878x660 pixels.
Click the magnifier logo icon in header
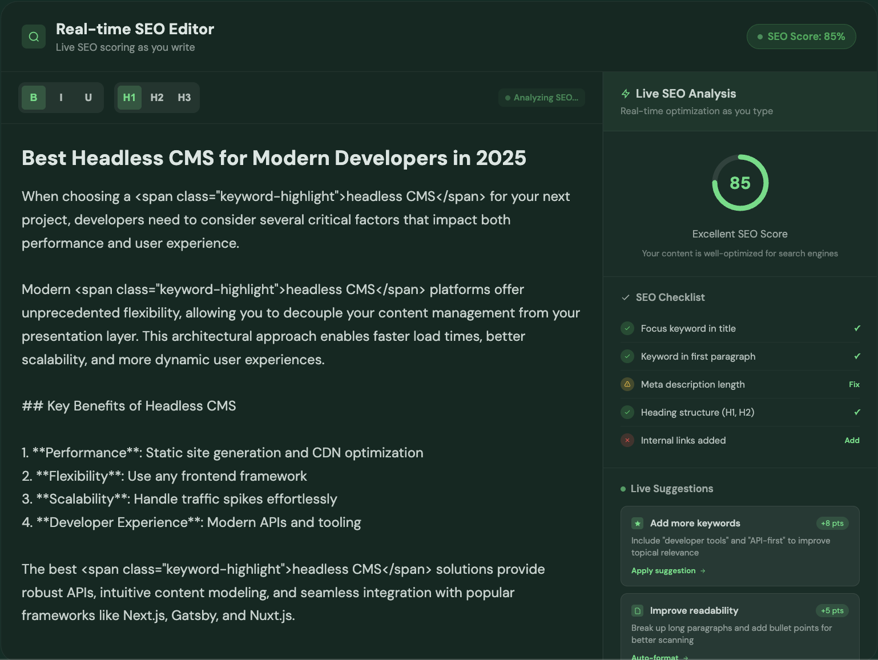(34, 37)
